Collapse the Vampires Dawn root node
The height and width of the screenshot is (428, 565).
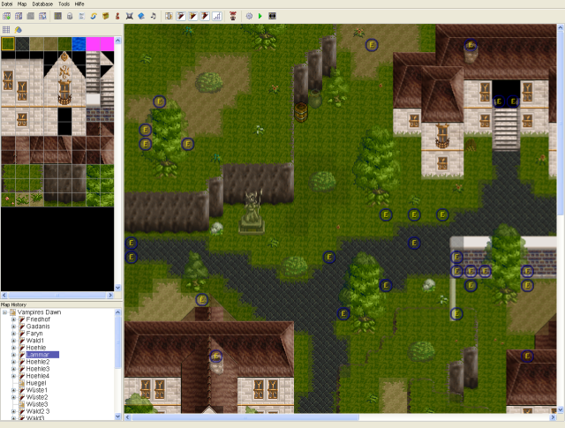pyautogui.click(x=6, y=313)
